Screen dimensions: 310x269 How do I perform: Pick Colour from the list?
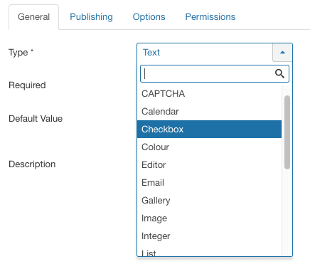pos(209,147)
